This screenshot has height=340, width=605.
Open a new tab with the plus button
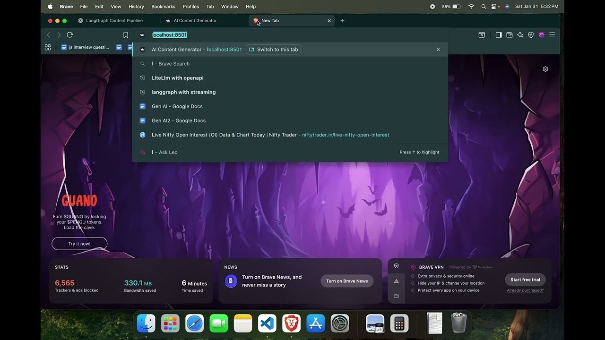pos(343,21)
